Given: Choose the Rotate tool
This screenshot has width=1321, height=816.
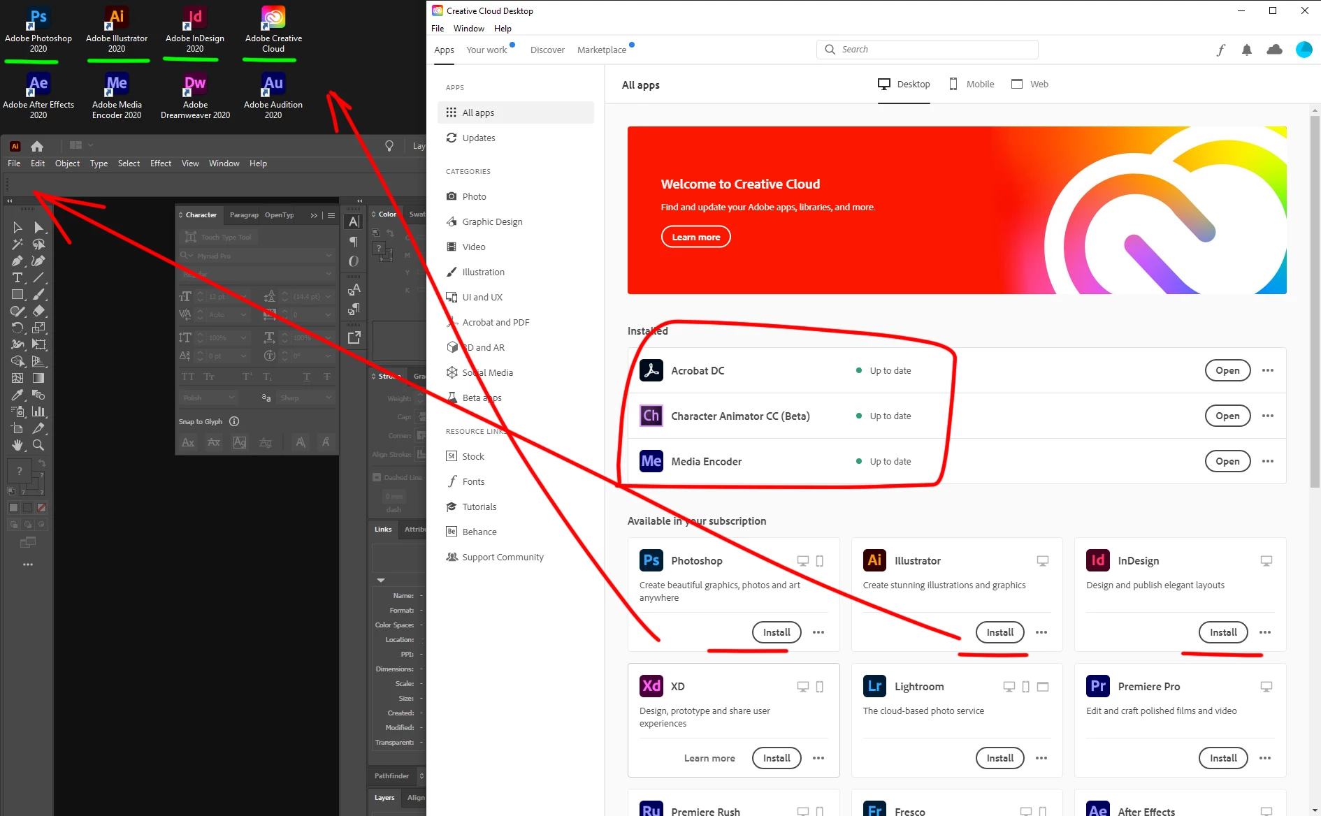Looking at the screenshot, I should coord(17,328).
